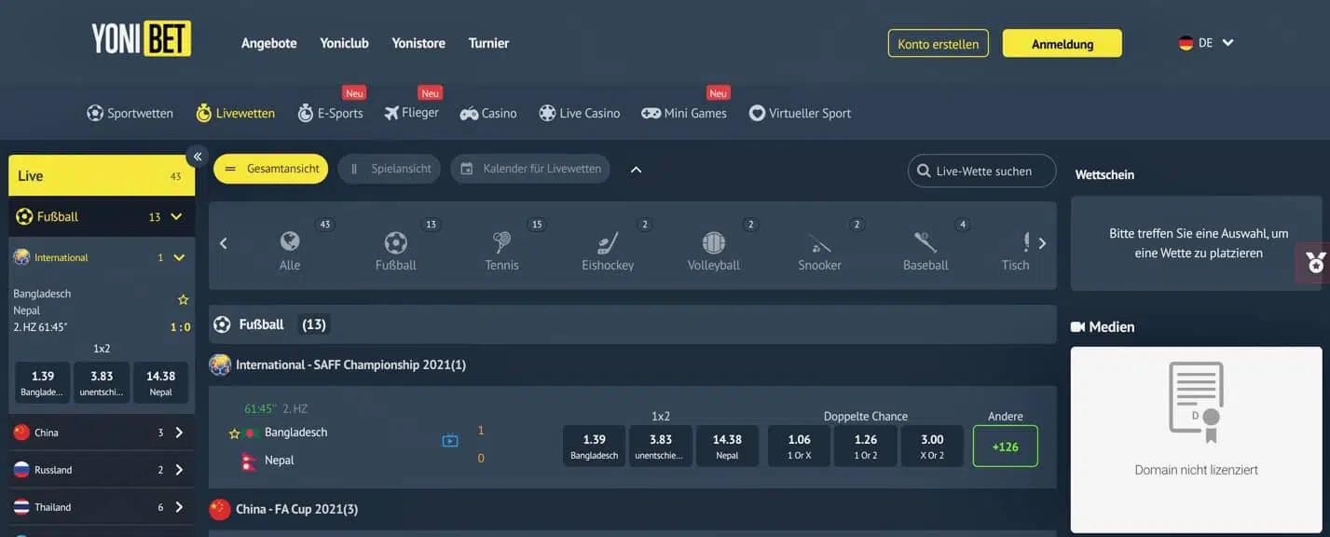Open the DE language dropdown

pos(1206,43)
